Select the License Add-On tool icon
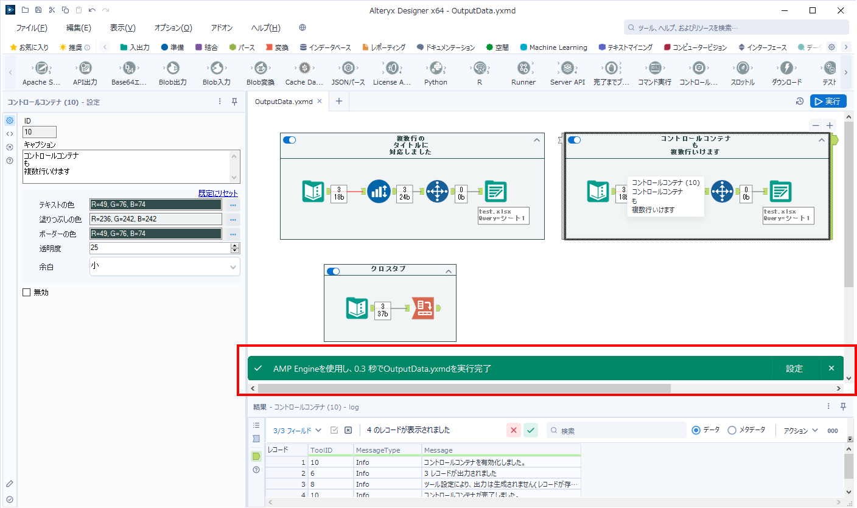857x508 pixels. 392,68
